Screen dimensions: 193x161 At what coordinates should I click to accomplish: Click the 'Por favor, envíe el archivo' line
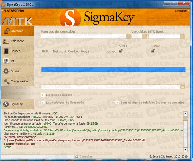tap(20, 137)
